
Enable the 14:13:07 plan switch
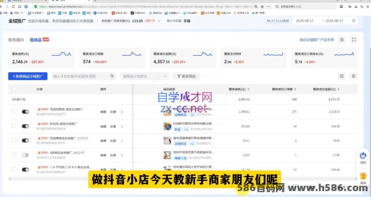(25, 155)
